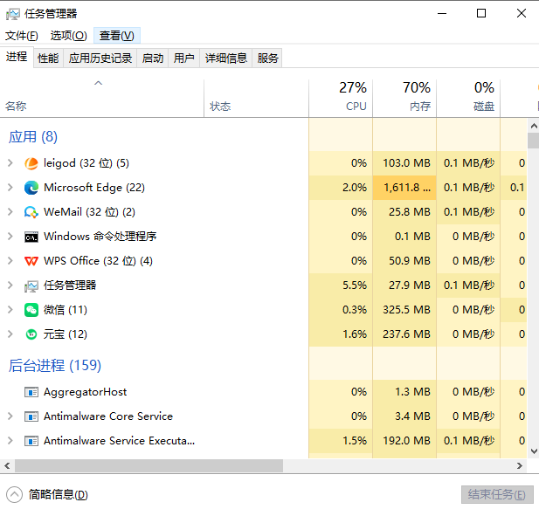Sort by the 名称 column header

point(101,99)
